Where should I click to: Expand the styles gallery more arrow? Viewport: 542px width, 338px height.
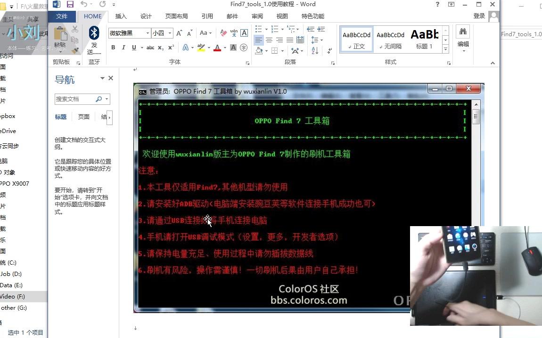pos(445,49)
